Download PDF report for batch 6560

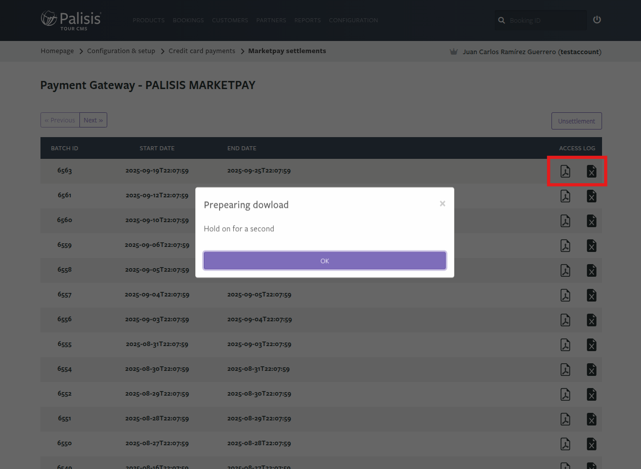[565, 221]
